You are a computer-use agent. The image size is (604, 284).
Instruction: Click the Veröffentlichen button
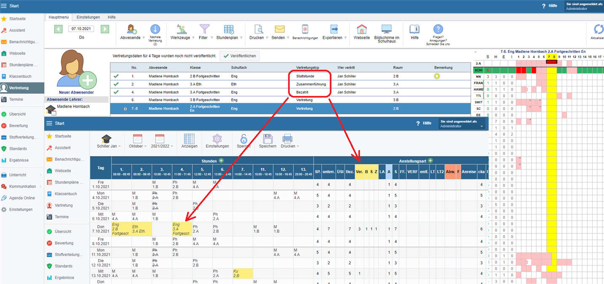tap(240, 56)
